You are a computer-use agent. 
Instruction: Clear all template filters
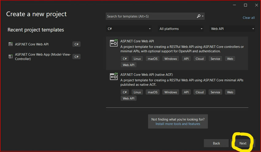[249, 18]
